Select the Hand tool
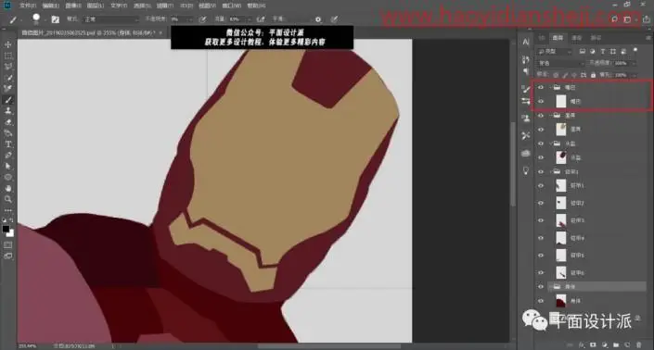This screenshot has width=654, height=350. coord(8,189)
